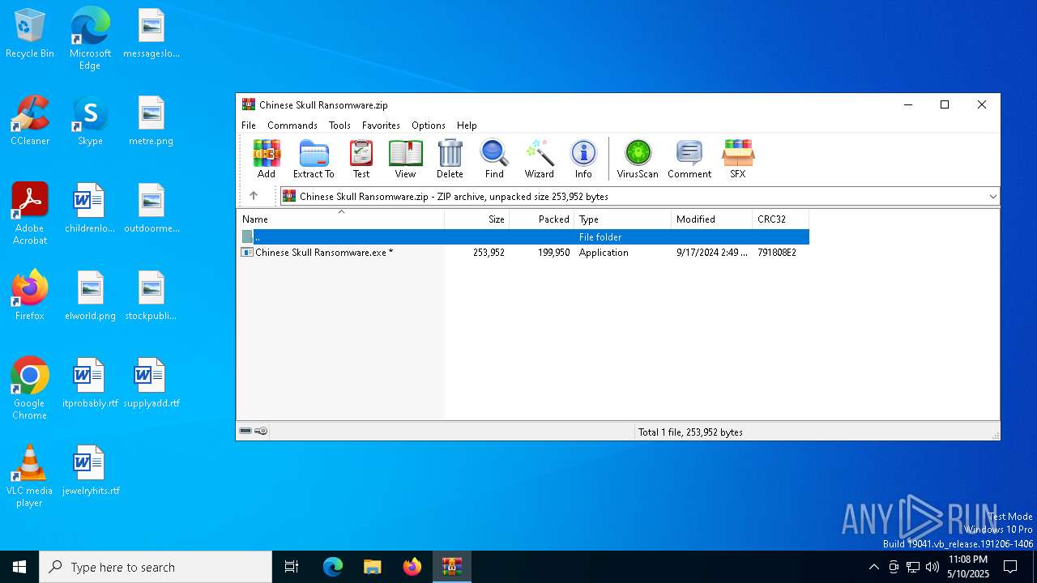Run VirusScan on the archive
The image size is (1037, 583).
[638, 159]
